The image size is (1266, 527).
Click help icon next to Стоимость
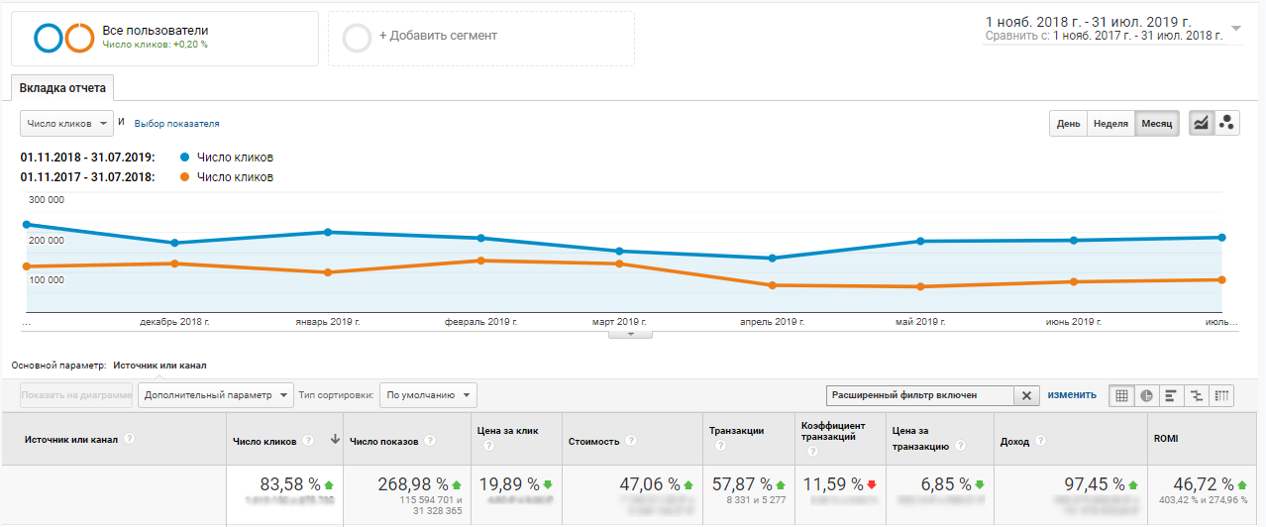point(631,442)
